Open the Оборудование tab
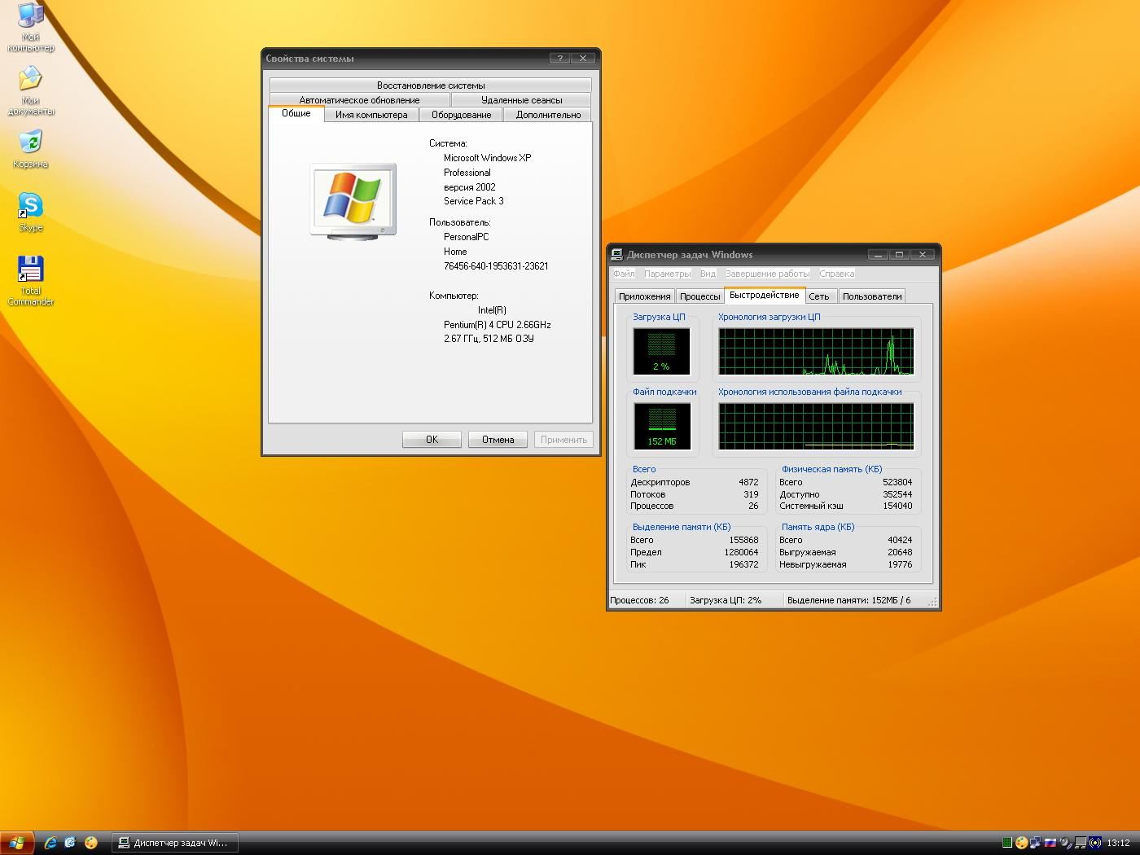This screenshot has width=1140, height=855. (461, 115)
